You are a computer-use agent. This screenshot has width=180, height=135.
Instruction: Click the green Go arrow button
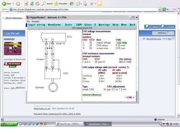point(164,9)
